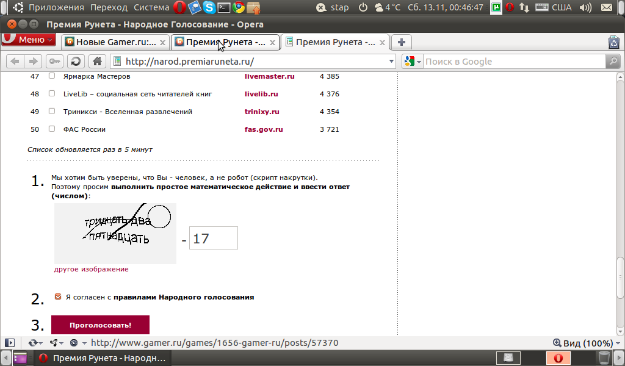Expand the Opera Link dropdown arrow
Image resolution: width=625 pixels, height=366 pixels.
tap(41, 343)
